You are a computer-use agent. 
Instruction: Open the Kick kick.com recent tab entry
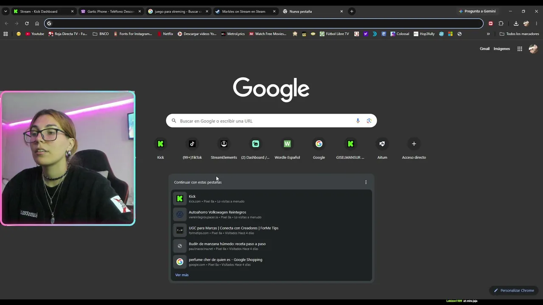pyautogui.click(x=271, y=198)
